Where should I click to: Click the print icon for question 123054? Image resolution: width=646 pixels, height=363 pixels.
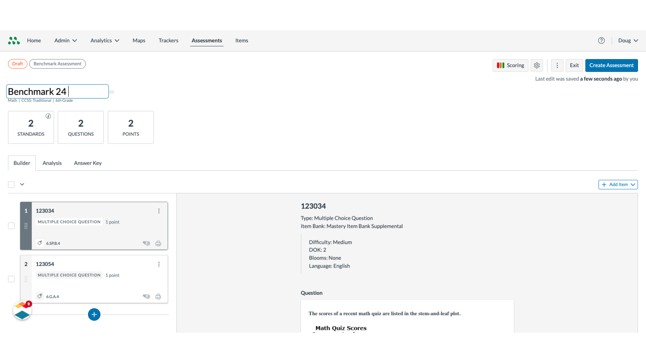(x=158, y=296)
